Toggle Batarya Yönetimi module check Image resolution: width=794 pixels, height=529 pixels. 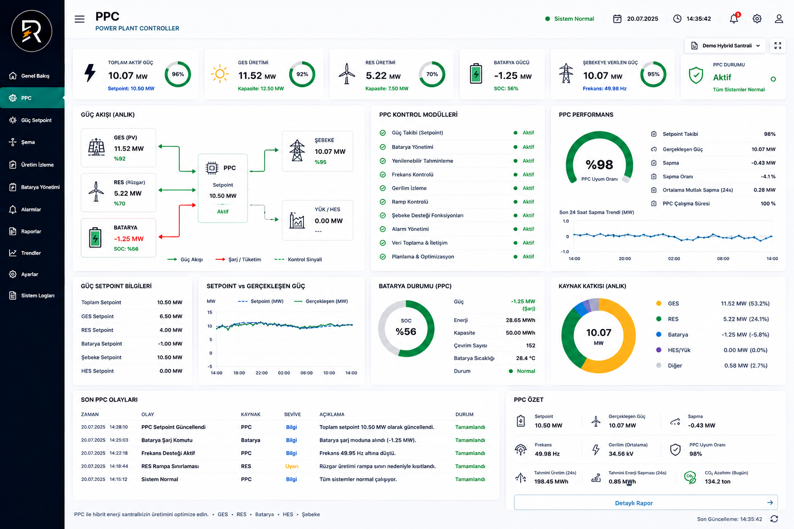coord(383,147)
